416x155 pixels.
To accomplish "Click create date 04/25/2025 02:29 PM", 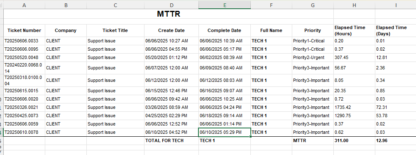I will 171,116.
